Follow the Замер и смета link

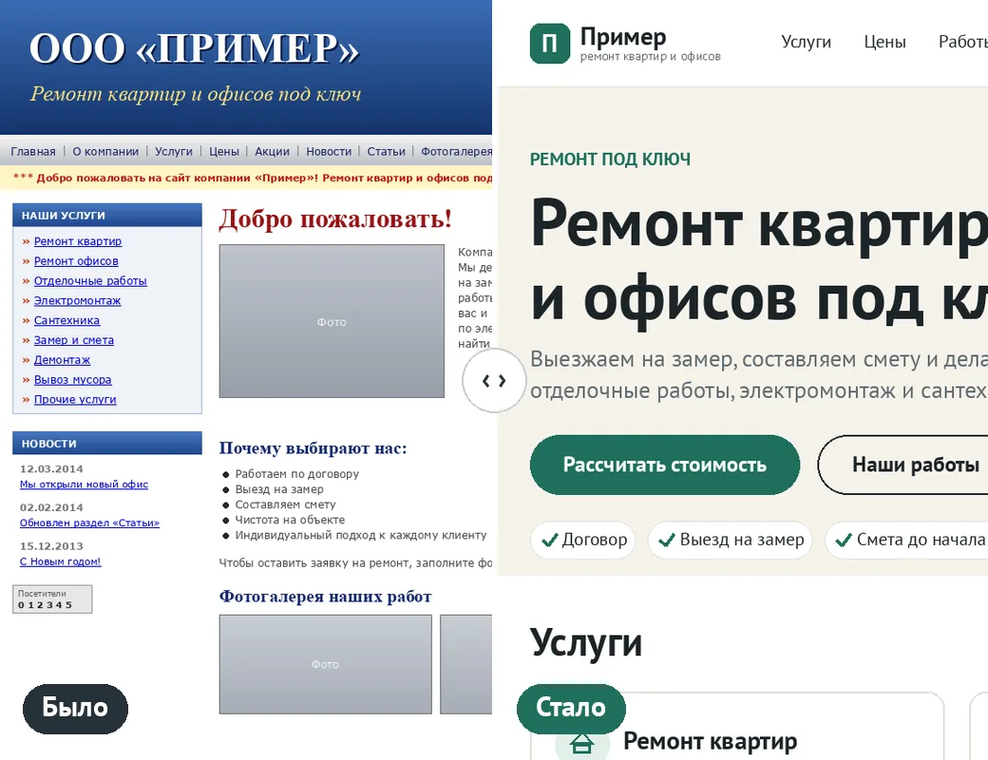[x=74, y=340]
